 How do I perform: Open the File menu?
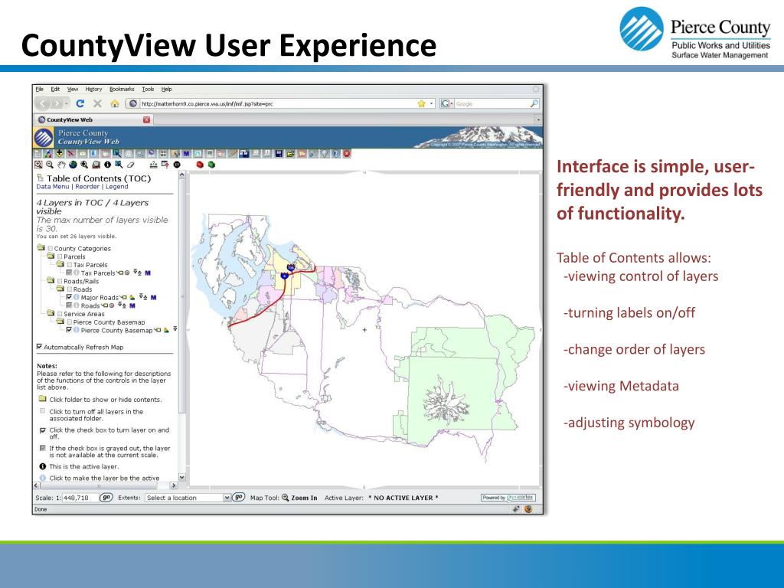coord(40,89)
